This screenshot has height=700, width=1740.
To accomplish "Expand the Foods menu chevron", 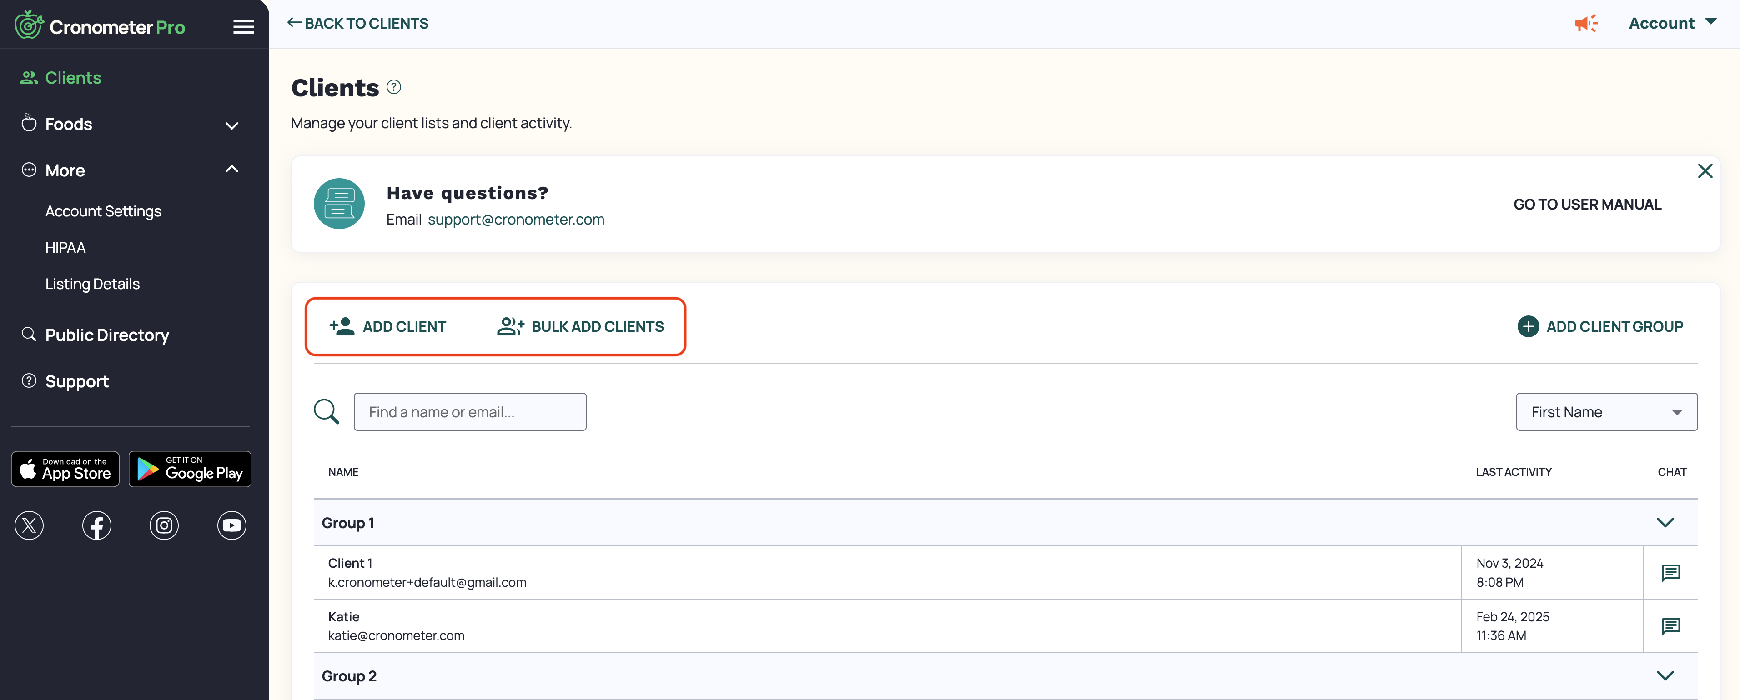I will pos(231,125).
